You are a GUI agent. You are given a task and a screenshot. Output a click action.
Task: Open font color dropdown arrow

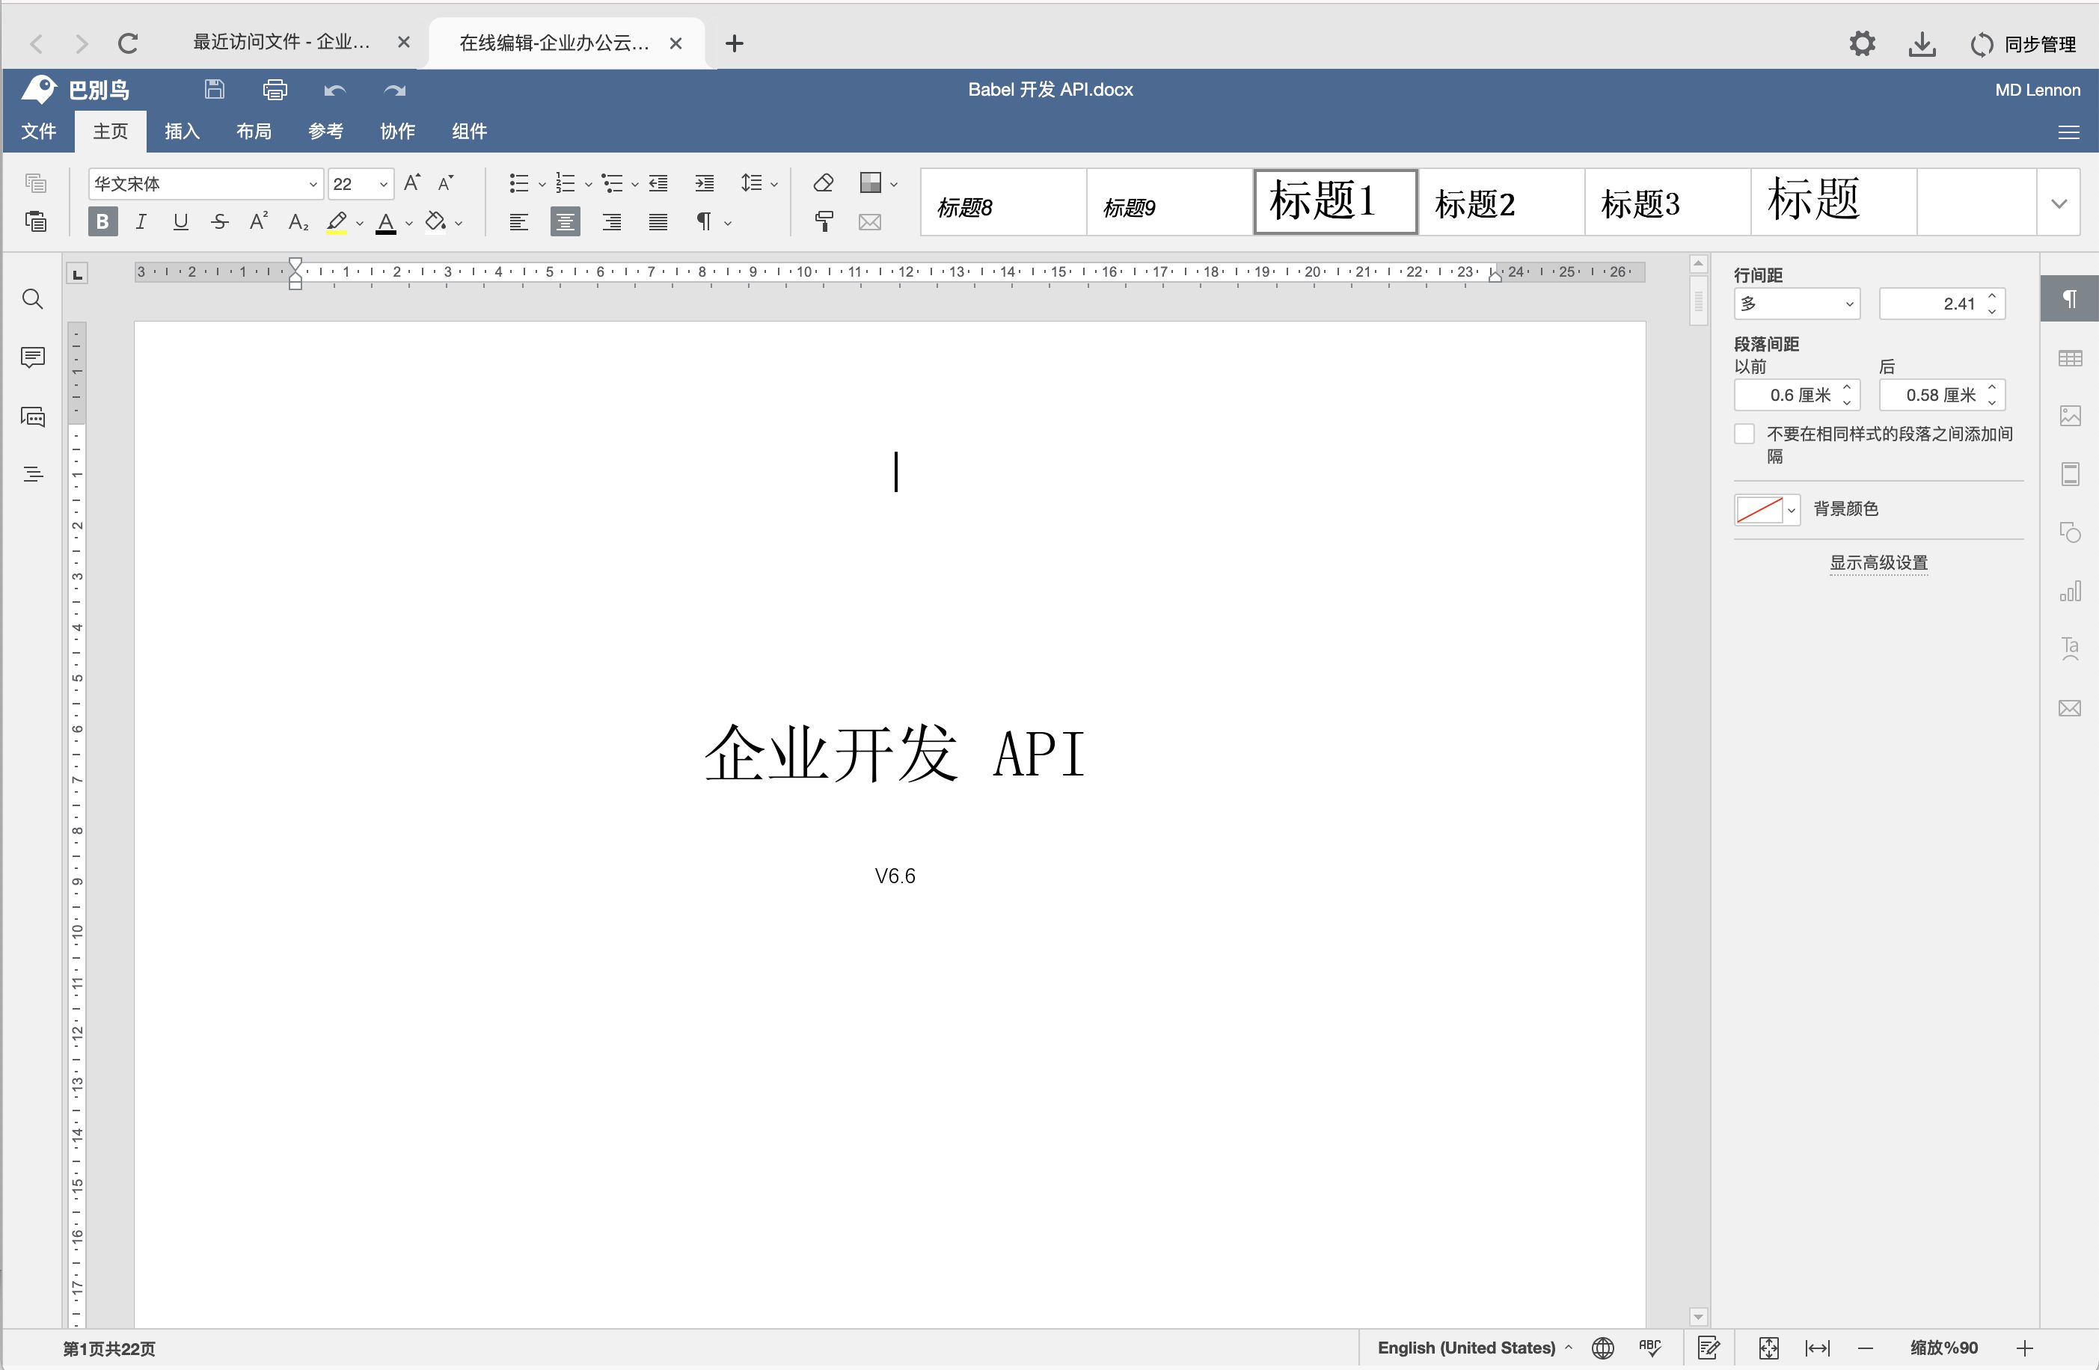(409, 224)
